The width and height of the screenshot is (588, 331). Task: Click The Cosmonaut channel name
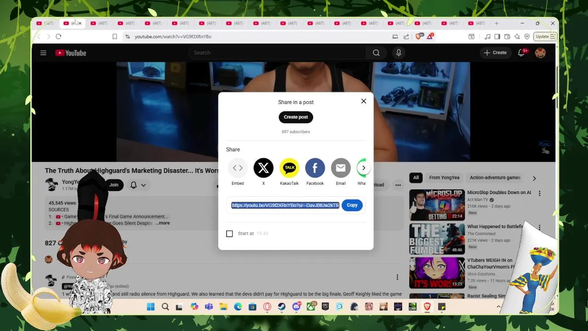point(481,234)
